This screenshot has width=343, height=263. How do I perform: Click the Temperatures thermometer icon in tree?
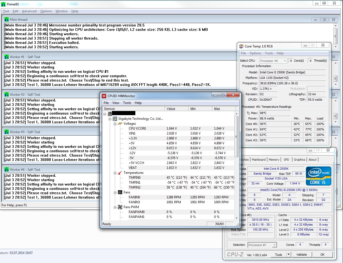pyautogui.click(x=120, y=173)
